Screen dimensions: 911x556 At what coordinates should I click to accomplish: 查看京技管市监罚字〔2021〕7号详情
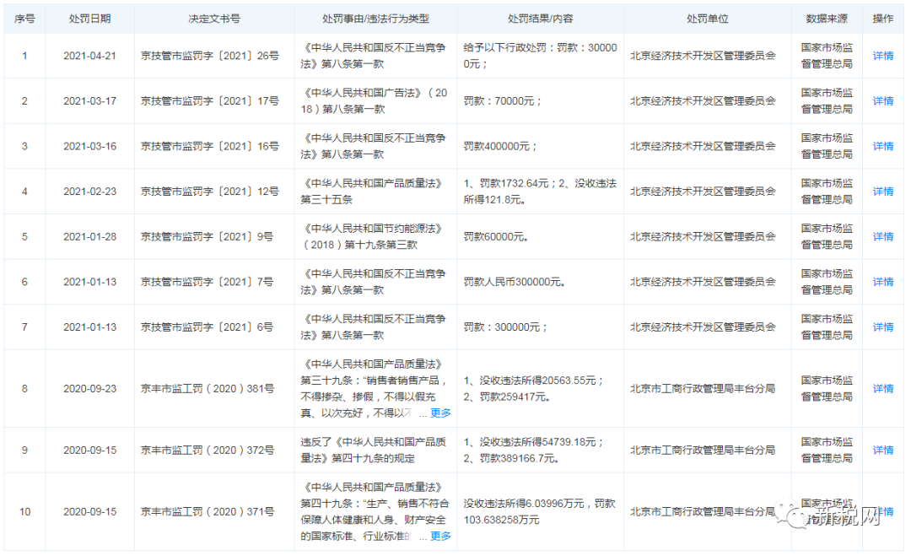[x=882, y=281]
